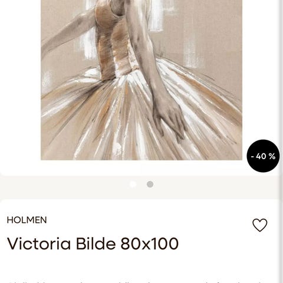Screen dimensions: 283x283
Task: Click "80x100" in the product title
Action: click(x=150, y=243)
